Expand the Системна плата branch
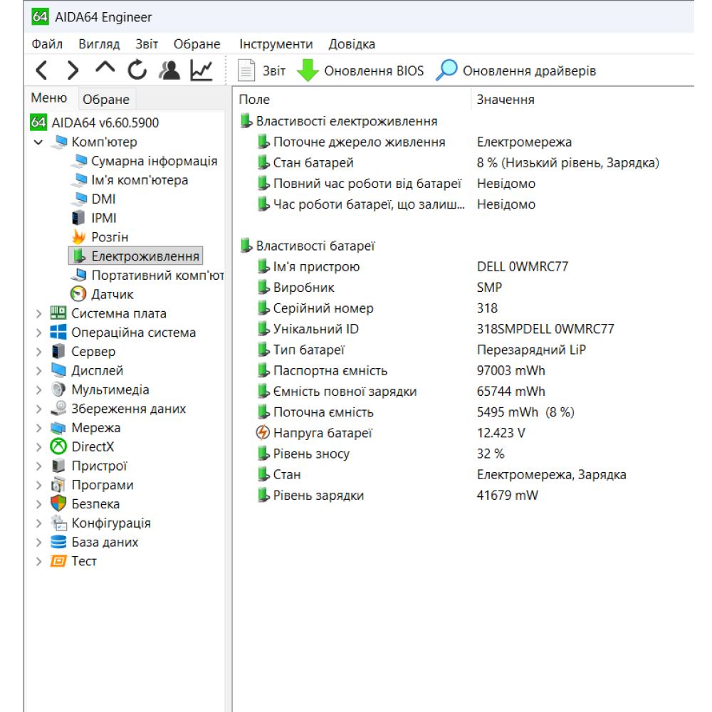The width and height of the screenshot is (712, 712). pyautogui.click(x=39, y=313)
